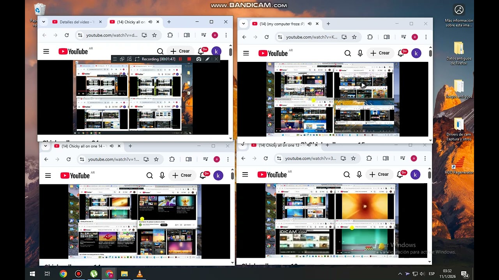Viewport: 499px width, 280px height.
Task: Click the Bandicam find-window magnifier icon
Action: pos(129,59)
